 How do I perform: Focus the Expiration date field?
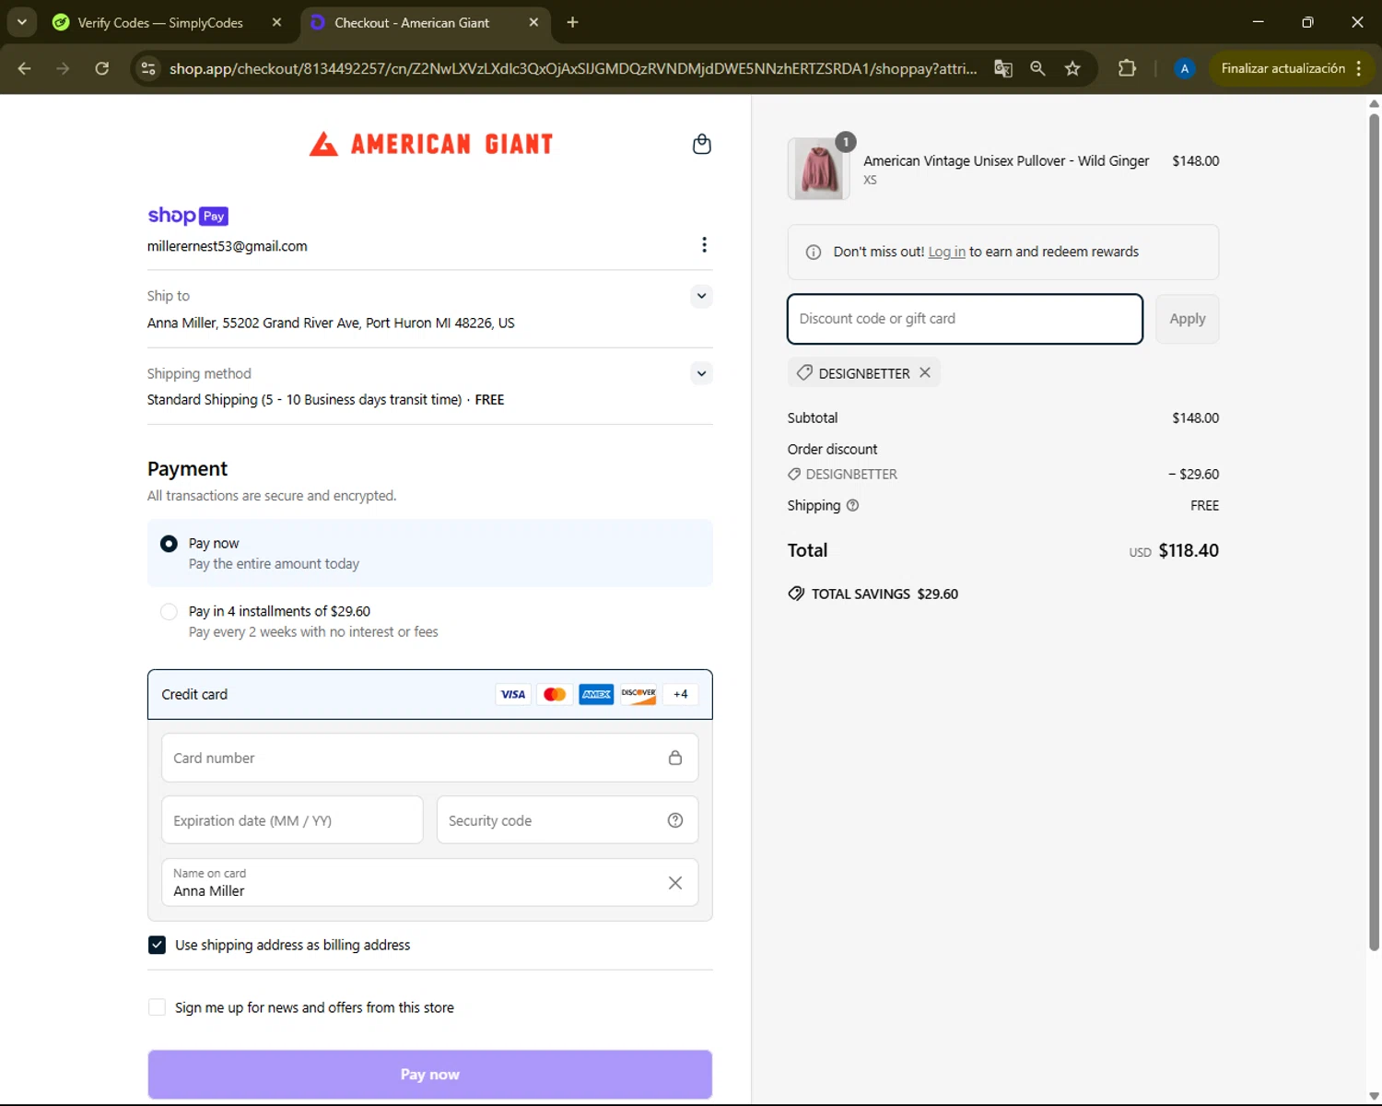tap(292, 820)
